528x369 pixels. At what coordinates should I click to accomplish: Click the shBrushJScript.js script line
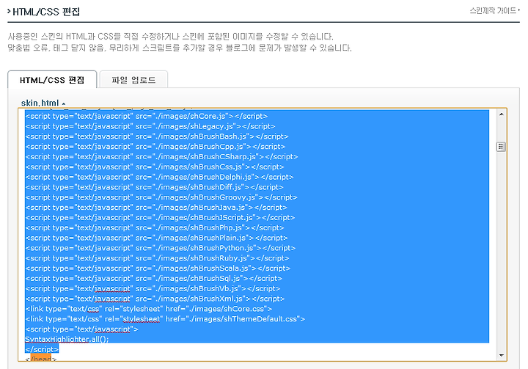[x=160, y=217]
